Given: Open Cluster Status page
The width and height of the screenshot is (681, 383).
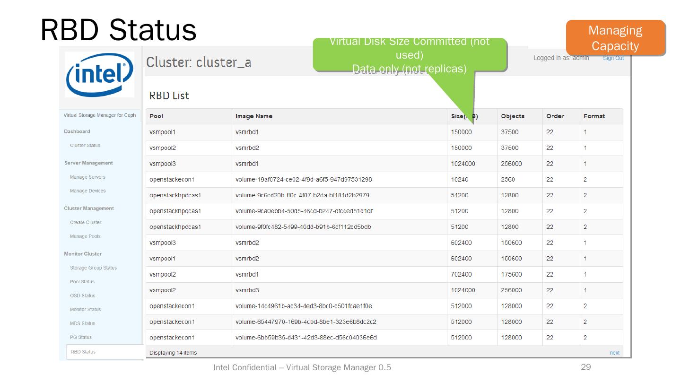Looking at the screenshot, I should click(85, 146).
